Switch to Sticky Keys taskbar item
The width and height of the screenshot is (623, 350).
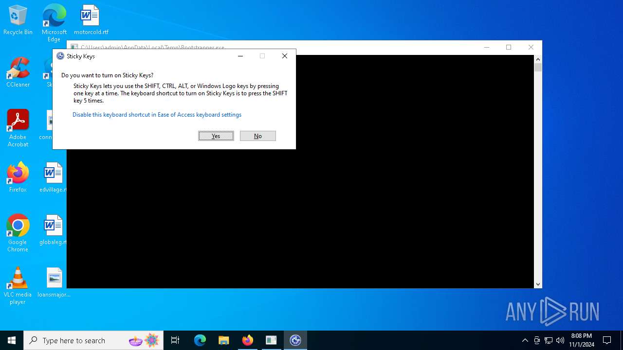(x=295, y=340)
